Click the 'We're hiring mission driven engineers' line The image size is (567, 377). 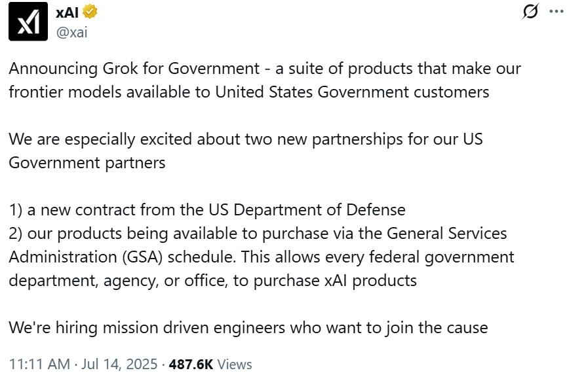click(x=248, y=328)
